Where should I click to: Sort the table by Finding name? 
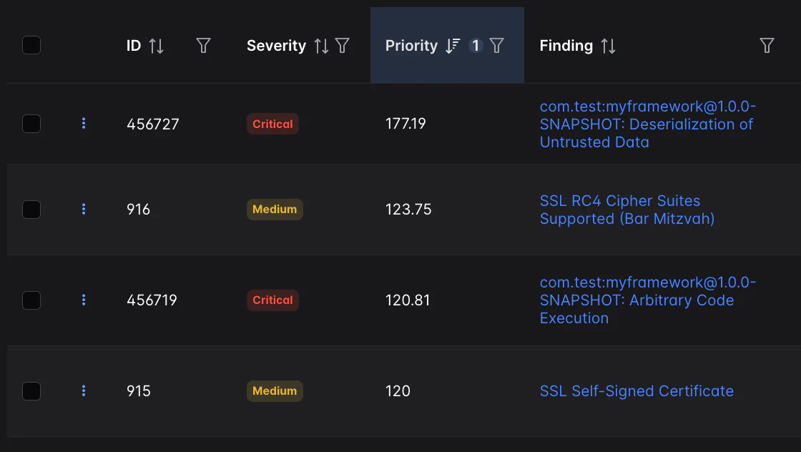[x=608, y=46]
